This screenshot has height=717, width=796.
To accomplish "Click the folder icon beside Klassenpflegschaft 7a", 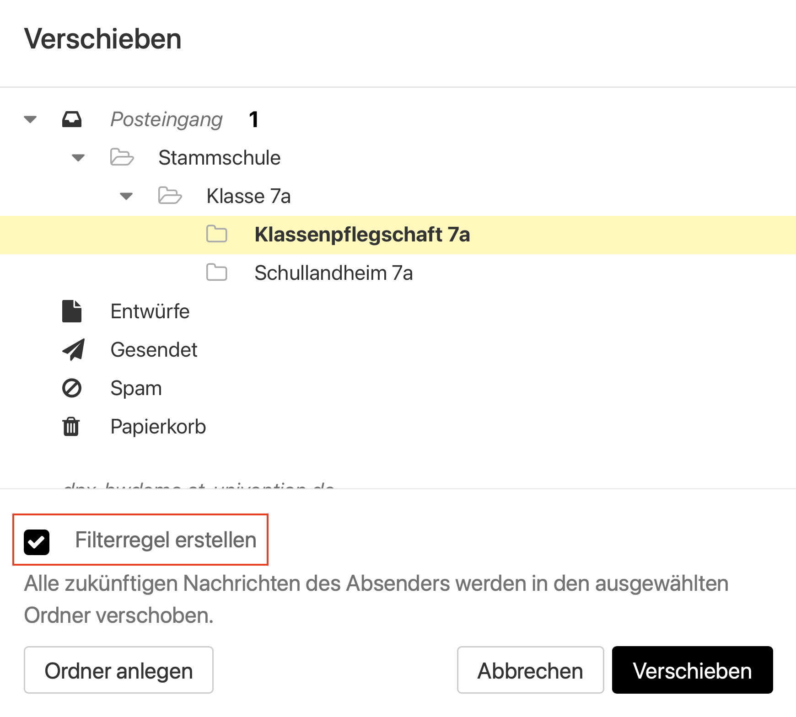I will 217,234.
